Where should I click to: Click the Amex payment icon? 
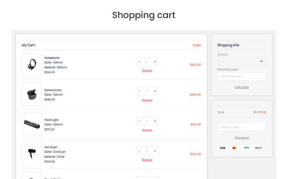246,148
